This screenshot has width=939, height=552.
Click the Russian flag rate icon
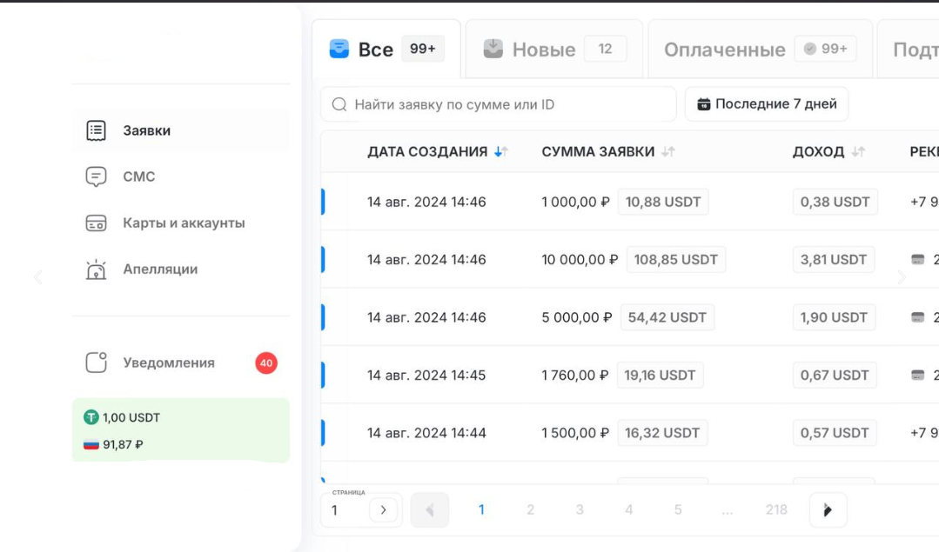pos(91,444)
